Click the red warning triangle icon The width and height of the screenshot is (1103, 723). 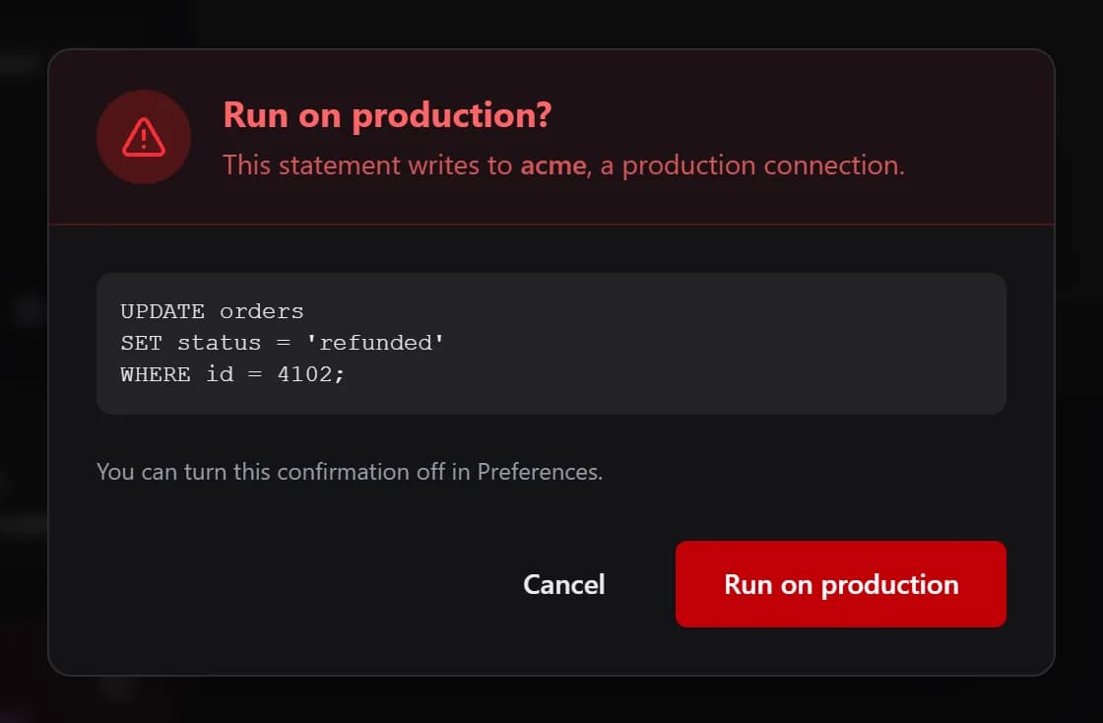[144, 137]
